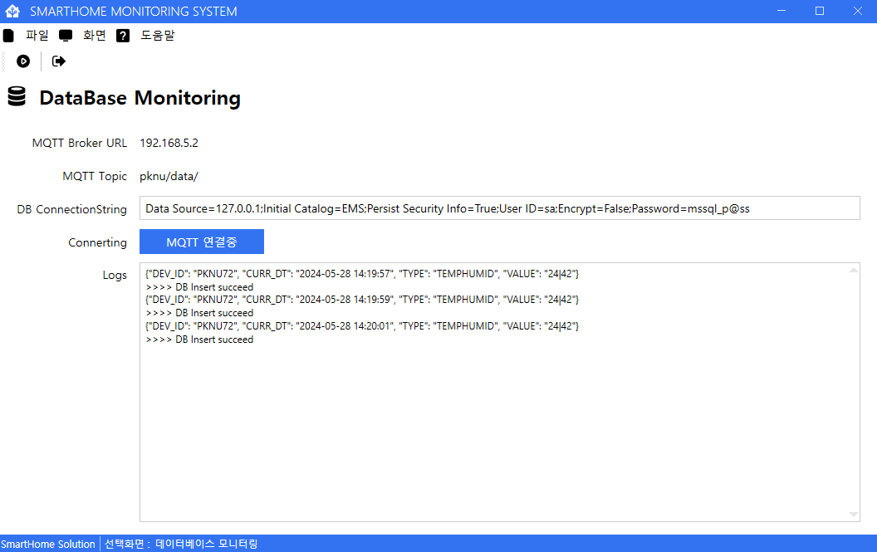The image size is (877, 552).
Task: Click the Logs scrollbar down arrow
Action: 853,514
